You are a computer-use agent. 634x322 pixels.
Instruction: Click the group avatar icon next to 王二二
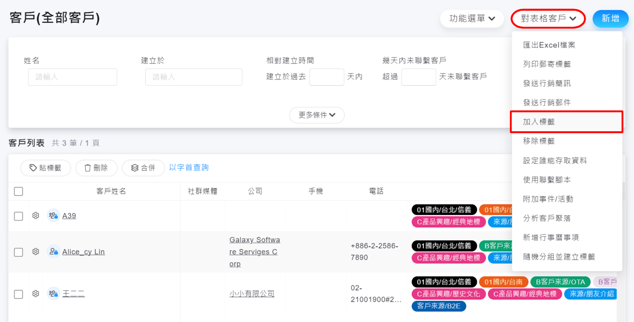pyautogui.click(x=53, y=294)
